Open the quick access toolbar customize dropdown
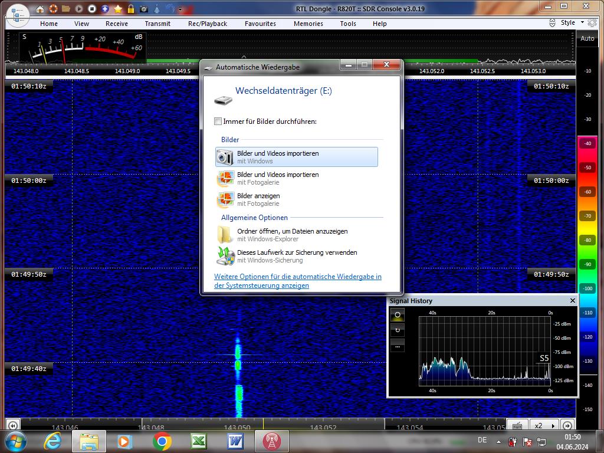The image size is (604, 453). [180, 9]
